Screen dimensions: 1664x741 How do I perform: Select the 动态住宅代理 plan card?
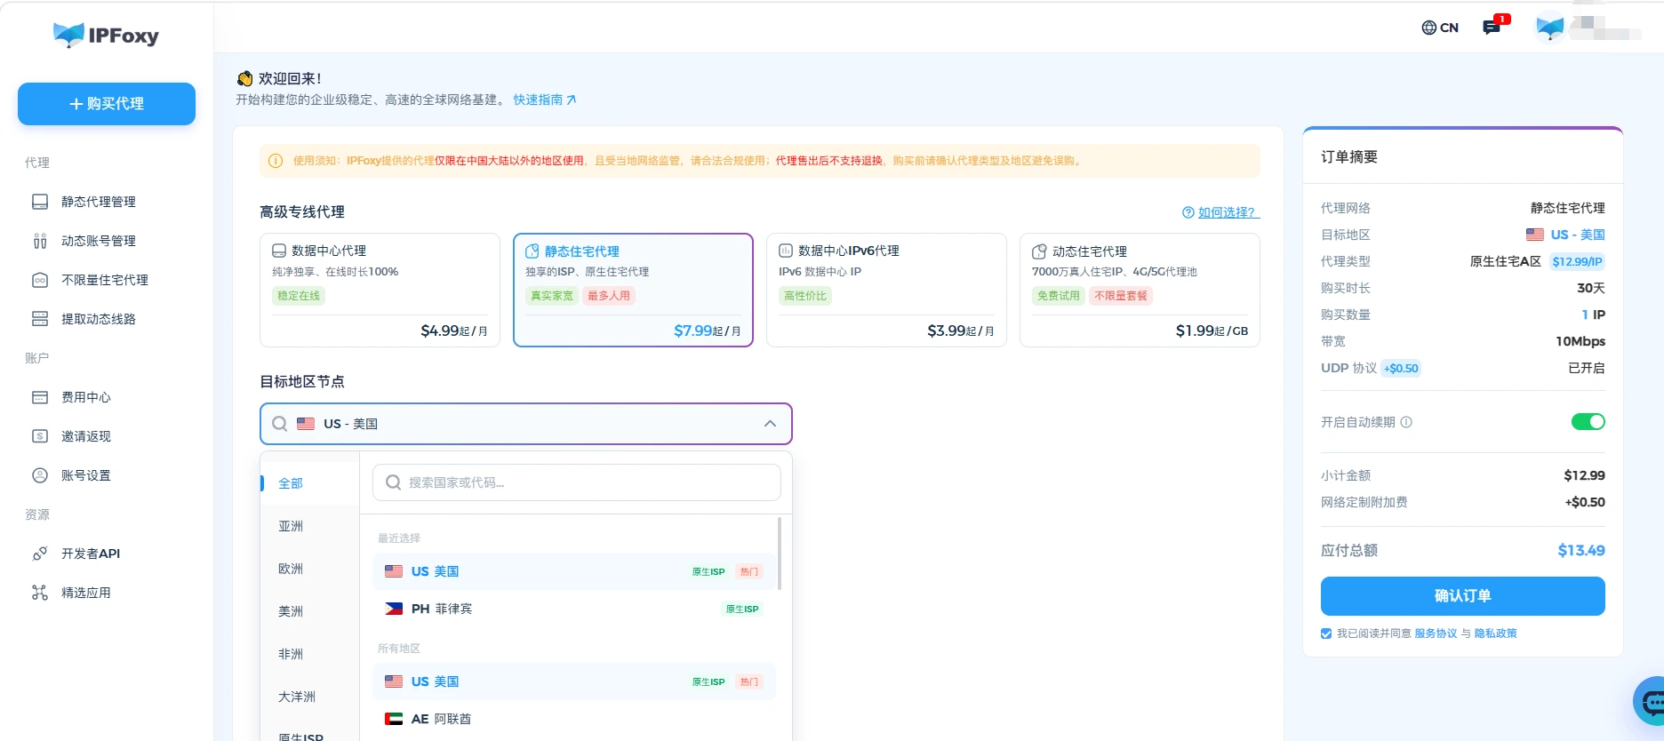[x=1140, y=290]
